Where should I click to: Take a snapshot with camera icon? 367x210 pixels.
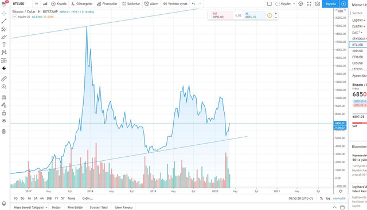(318, 4)
